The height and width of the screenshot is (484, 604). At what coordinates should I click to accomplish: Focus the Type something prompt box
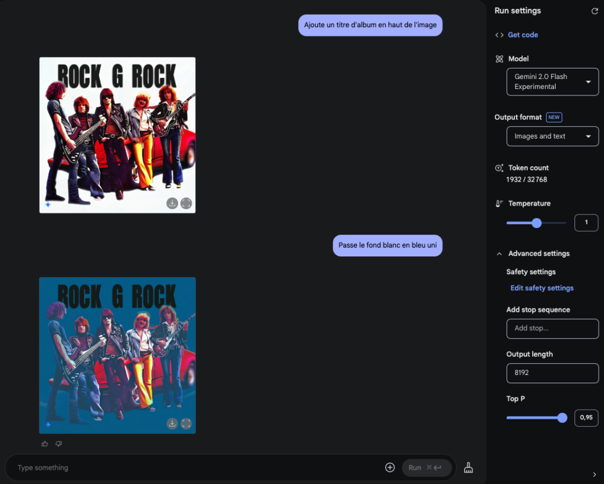(195, 467)
